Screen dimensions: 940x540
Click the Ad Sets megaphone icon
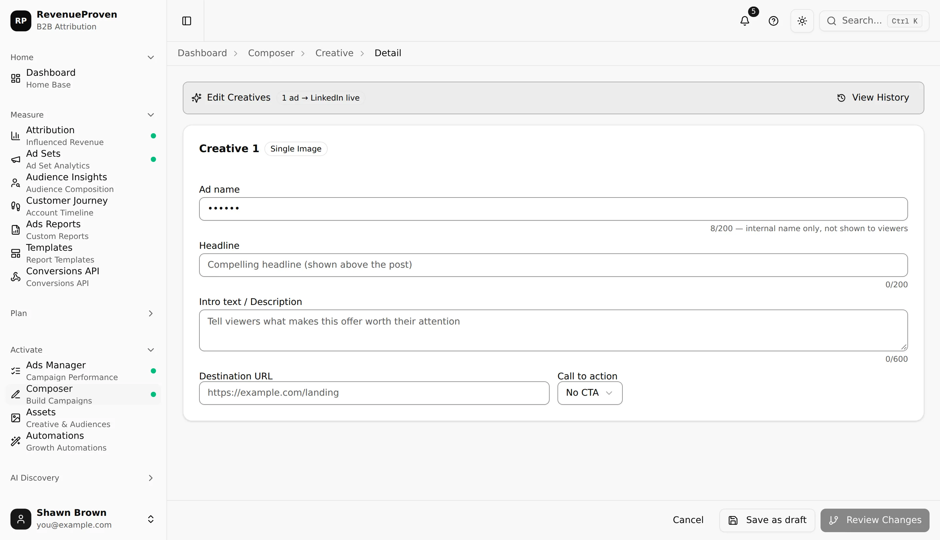16,159
